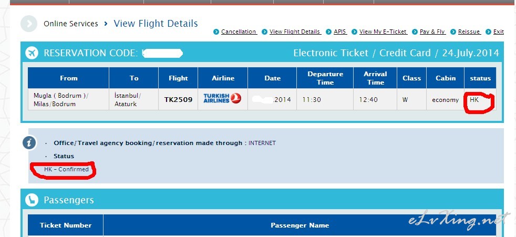516x237 pixels.
Task: Open the View Flight Details link
Action: coord(295,32)
